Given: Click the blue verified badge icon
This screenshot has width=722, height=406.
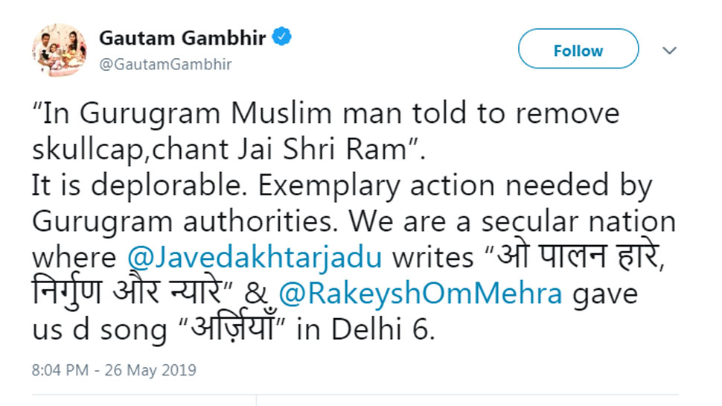Looking at the screenshot, I should [x=282, y=37].
